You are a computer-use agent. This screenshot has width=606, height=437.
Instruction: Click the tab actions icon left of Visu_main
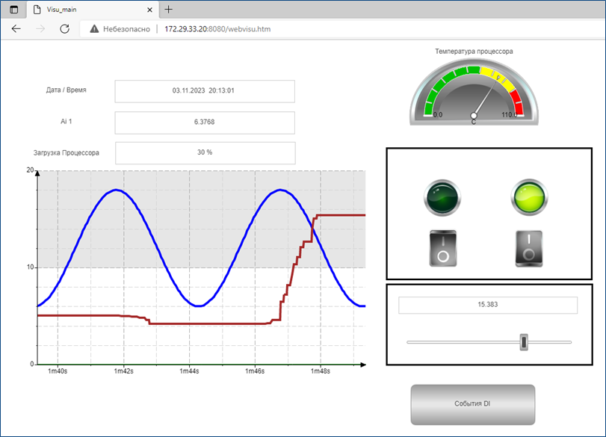pos(13,10)
